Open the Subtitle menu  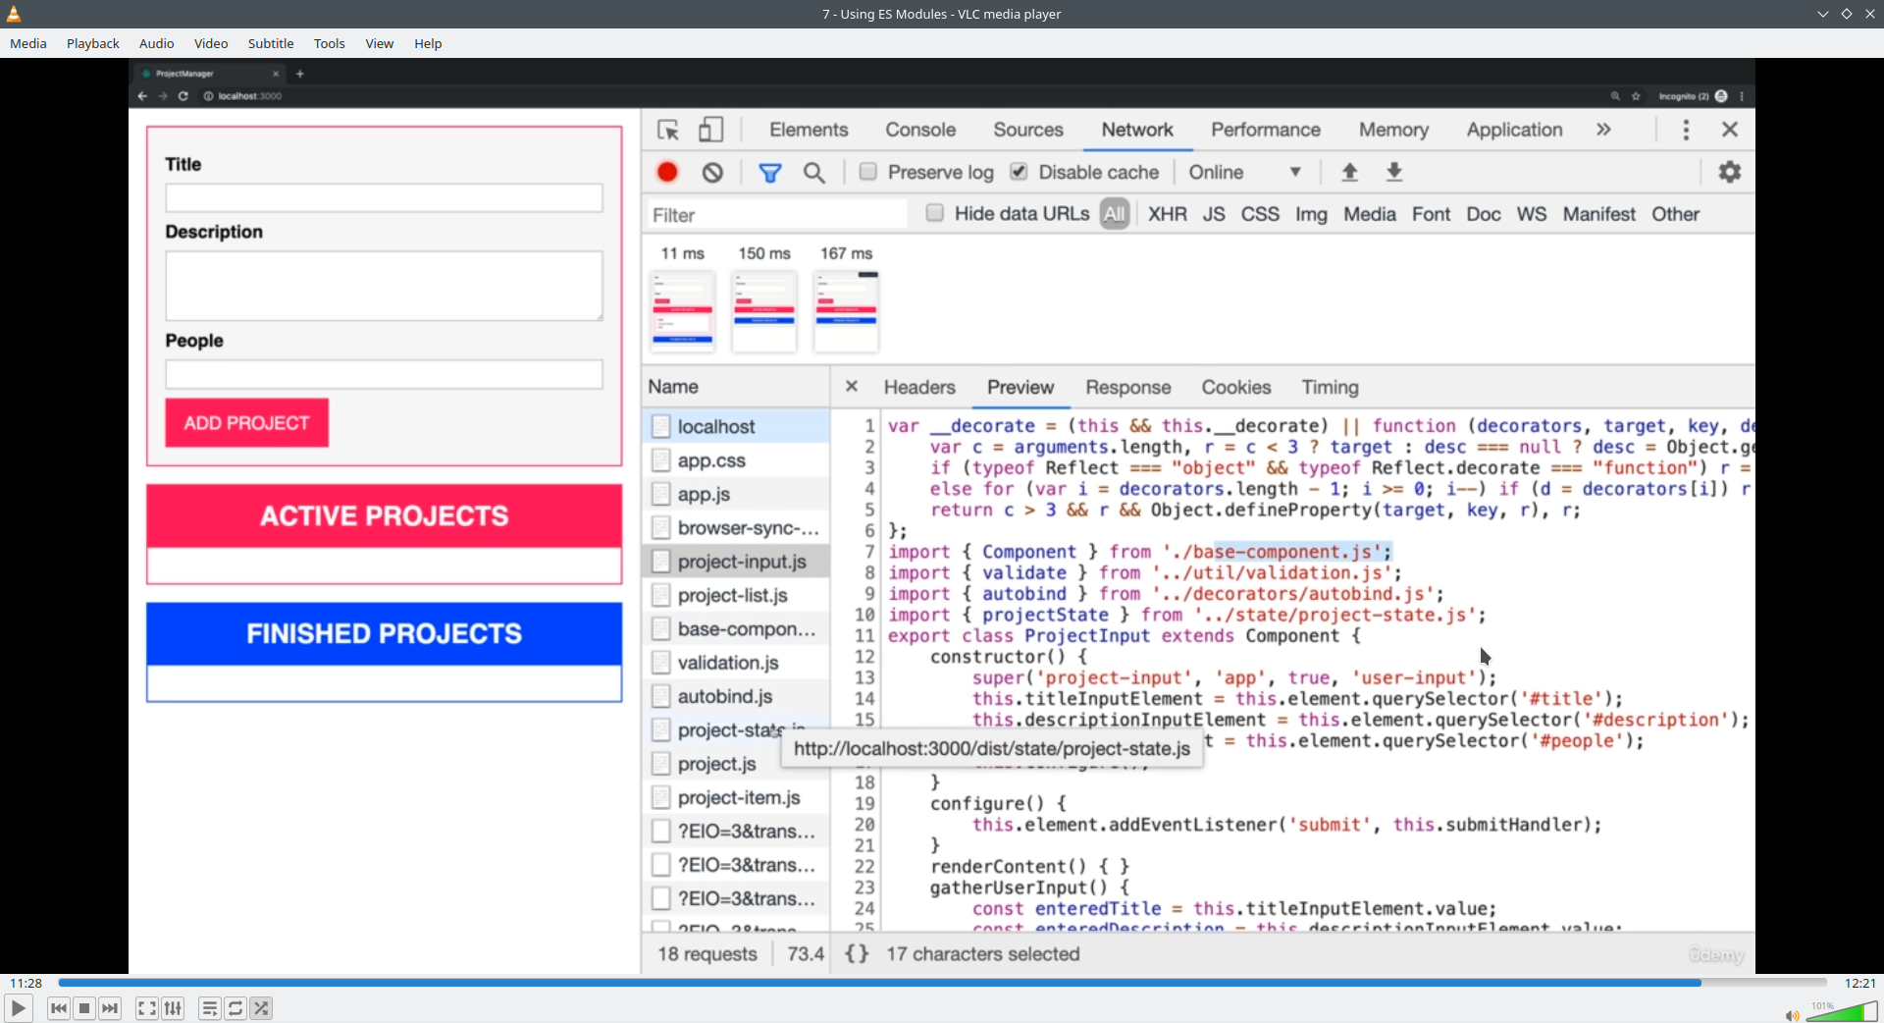271,43
